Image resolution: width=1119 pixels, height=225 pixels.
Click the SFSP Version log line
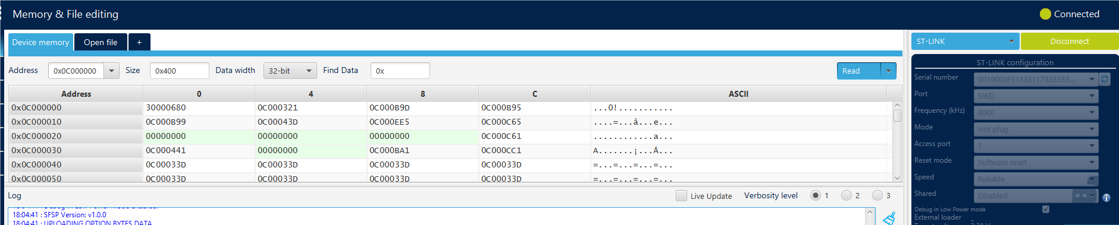59,215
